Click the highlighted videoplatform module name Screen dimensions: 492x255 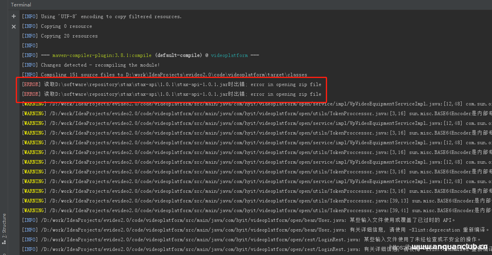(x=229, y=55)
